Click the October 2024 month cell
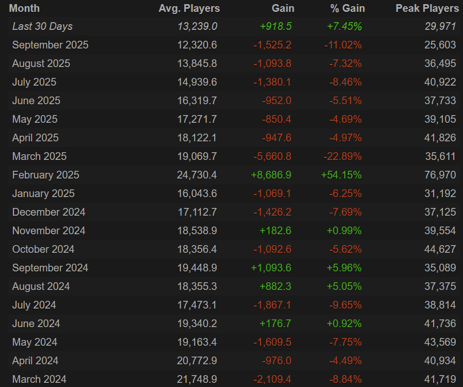The image size is (463, 387). (x=43, y=249)
